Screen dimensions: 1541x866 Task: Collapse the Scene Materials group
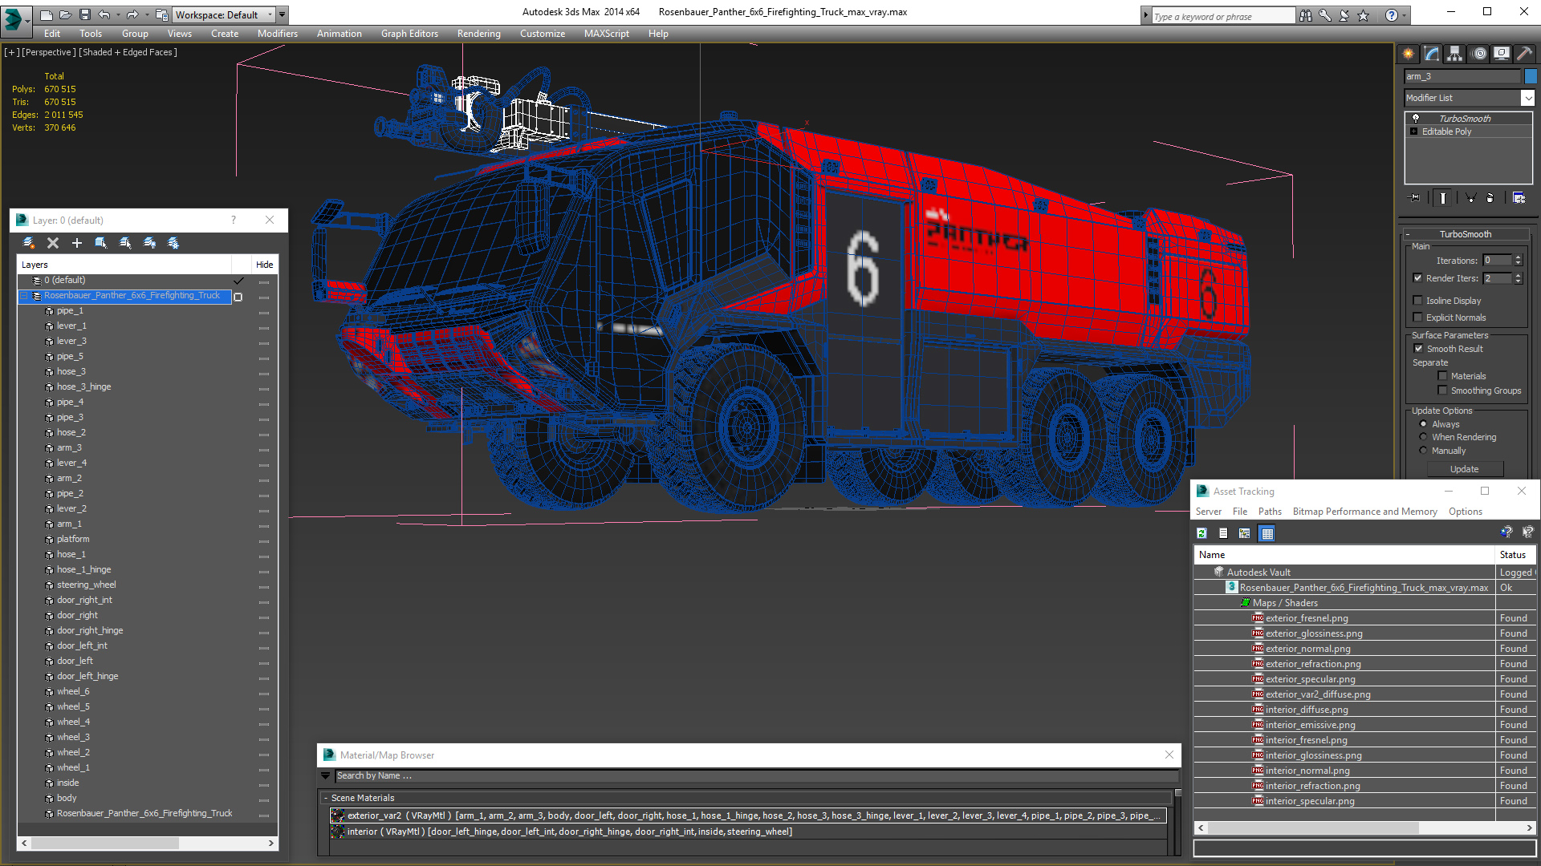[x=326, y=798]
